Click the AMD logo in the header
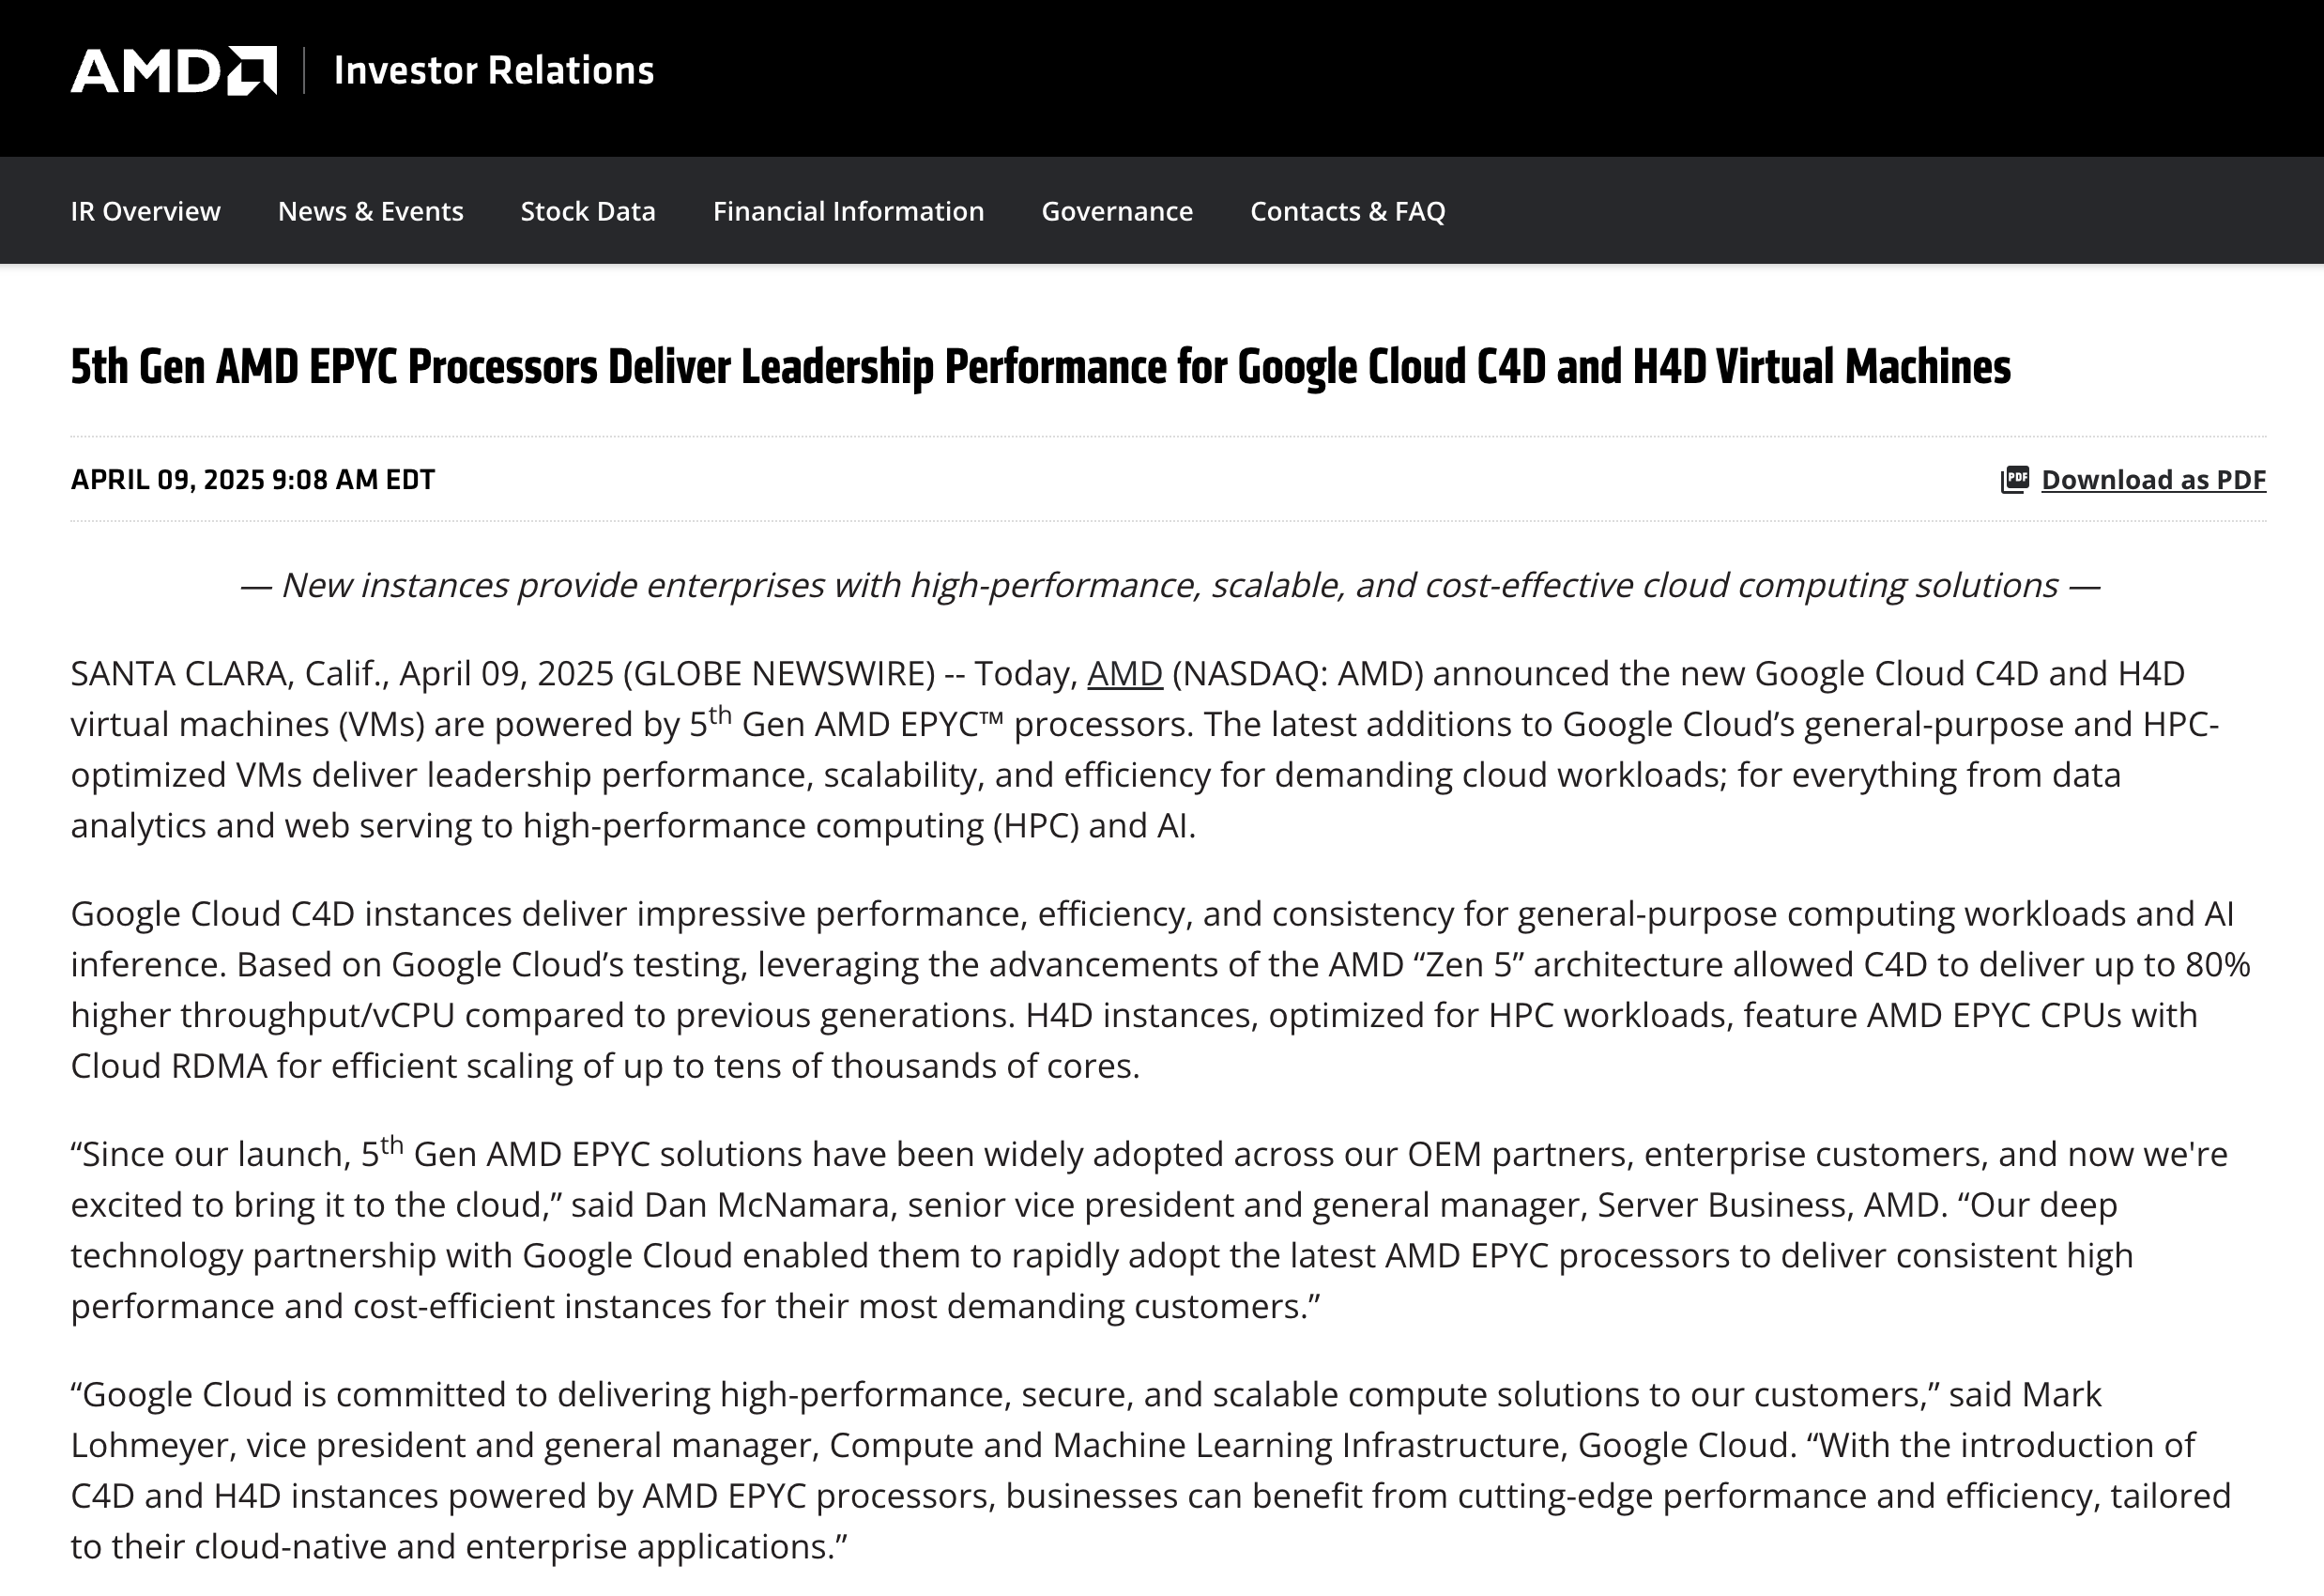 coord(173,71)
